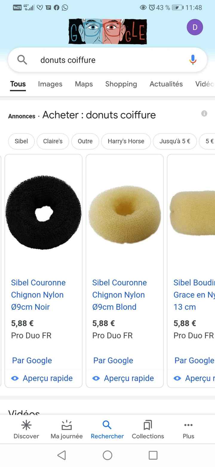Viewport: 215px width, 467px height.
Task: Select the Claire's filter chip
Action: click(x=53, y=141)
